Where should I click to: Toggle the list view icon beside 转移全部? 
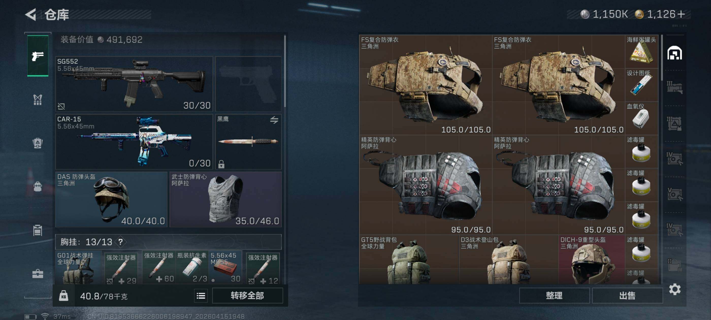pos(201,296)
